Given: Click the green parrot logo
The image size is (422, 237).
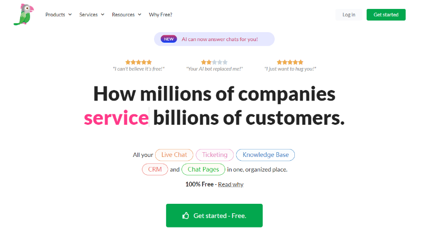Looking at the screenshot, I should tap(24, 15).
